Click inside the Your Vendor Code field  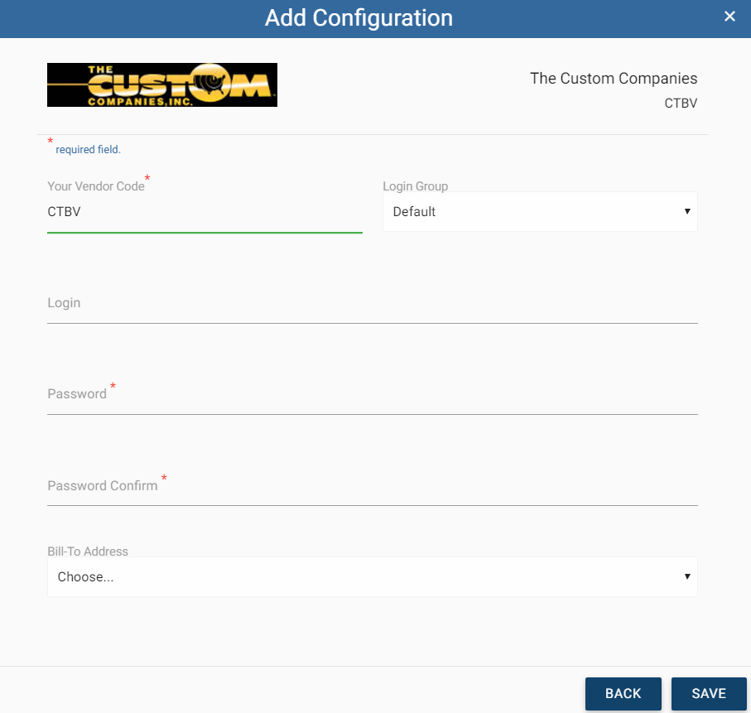(x=205, y=212)
